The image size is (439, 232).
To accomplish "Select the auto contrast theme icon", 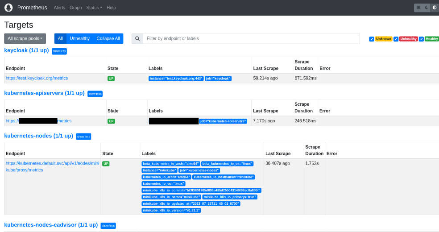I will click(x=435, y=8).
